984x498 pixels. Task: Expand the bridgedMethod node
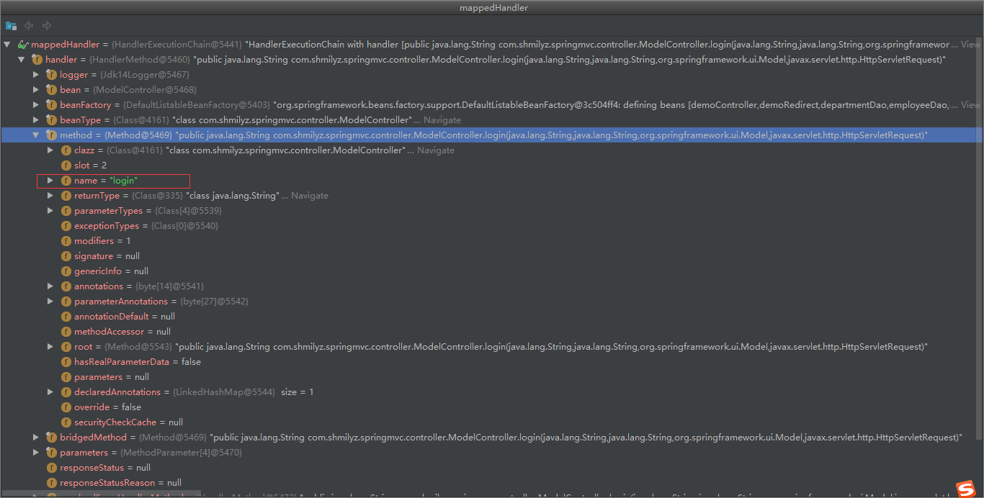(35, 437)
